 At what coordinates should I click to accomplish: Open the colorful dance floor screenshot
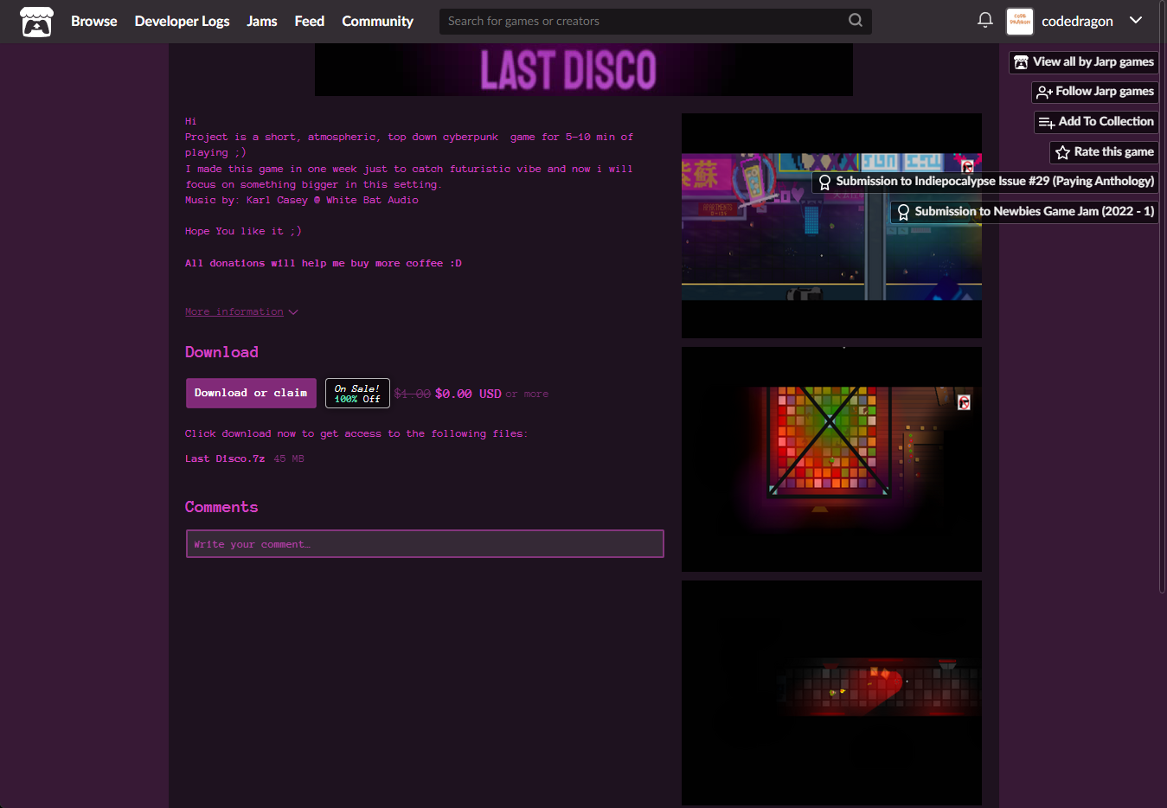tap(831, 459)
